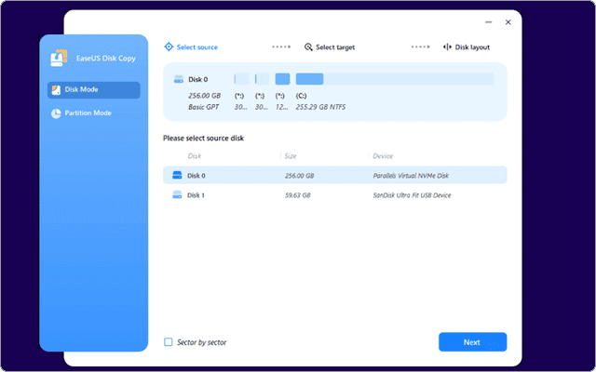Click the Select target magnifier icon

point(308,47)
